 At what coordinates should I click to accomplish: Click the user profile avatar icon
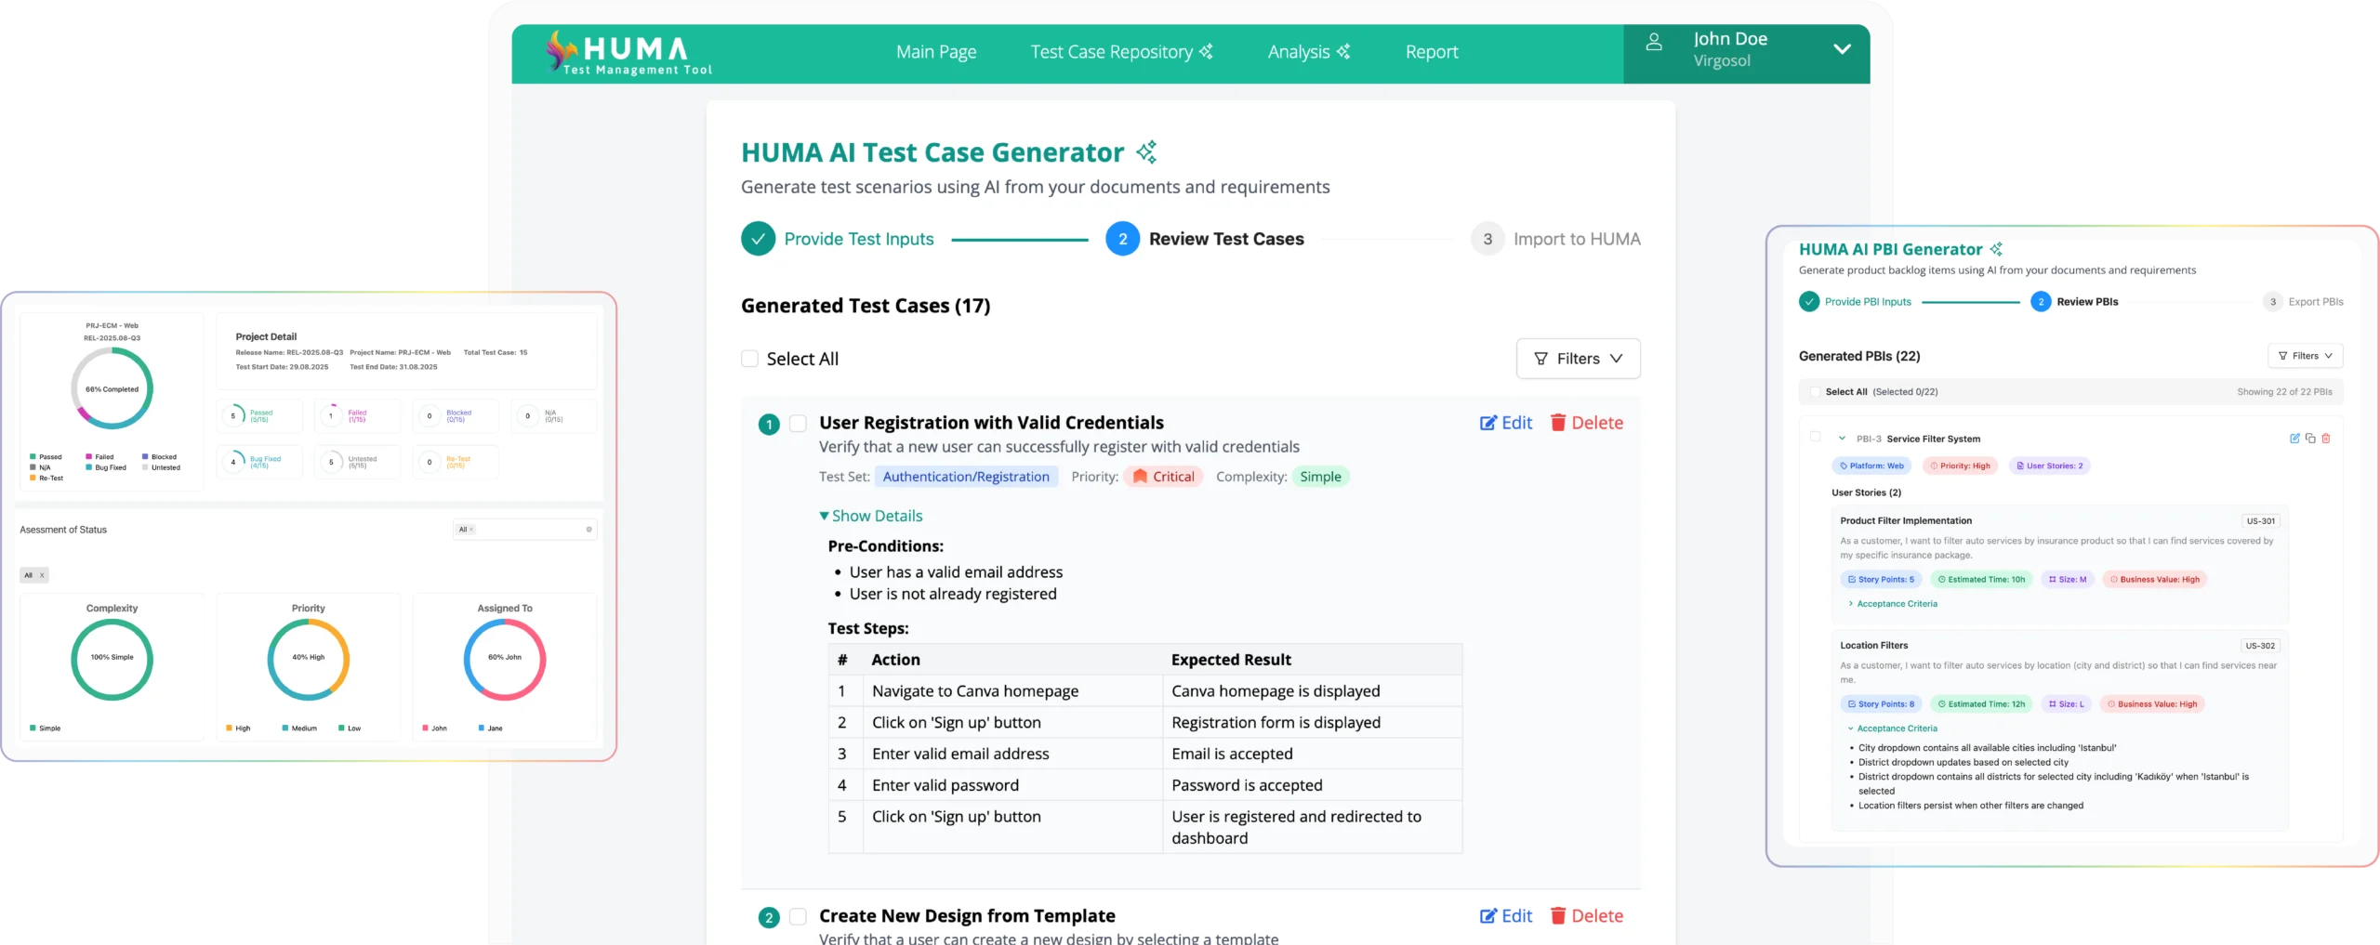(1654, 43)
